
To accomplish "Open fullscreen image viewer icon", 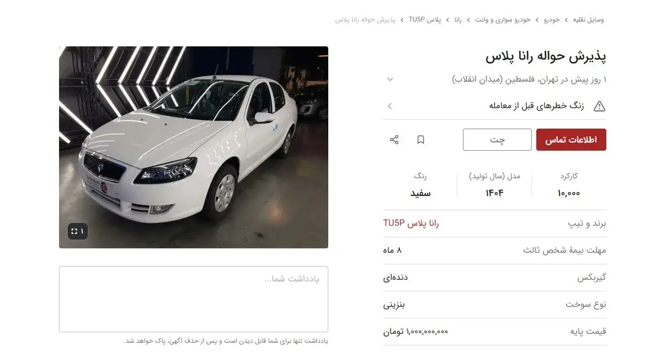I will tap(78, 231).
